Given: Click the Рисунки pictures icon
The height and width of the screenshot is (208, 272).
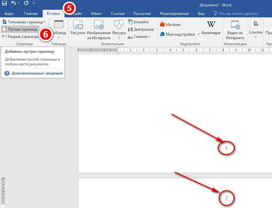Looking at the screenshot, I should 78,24.
